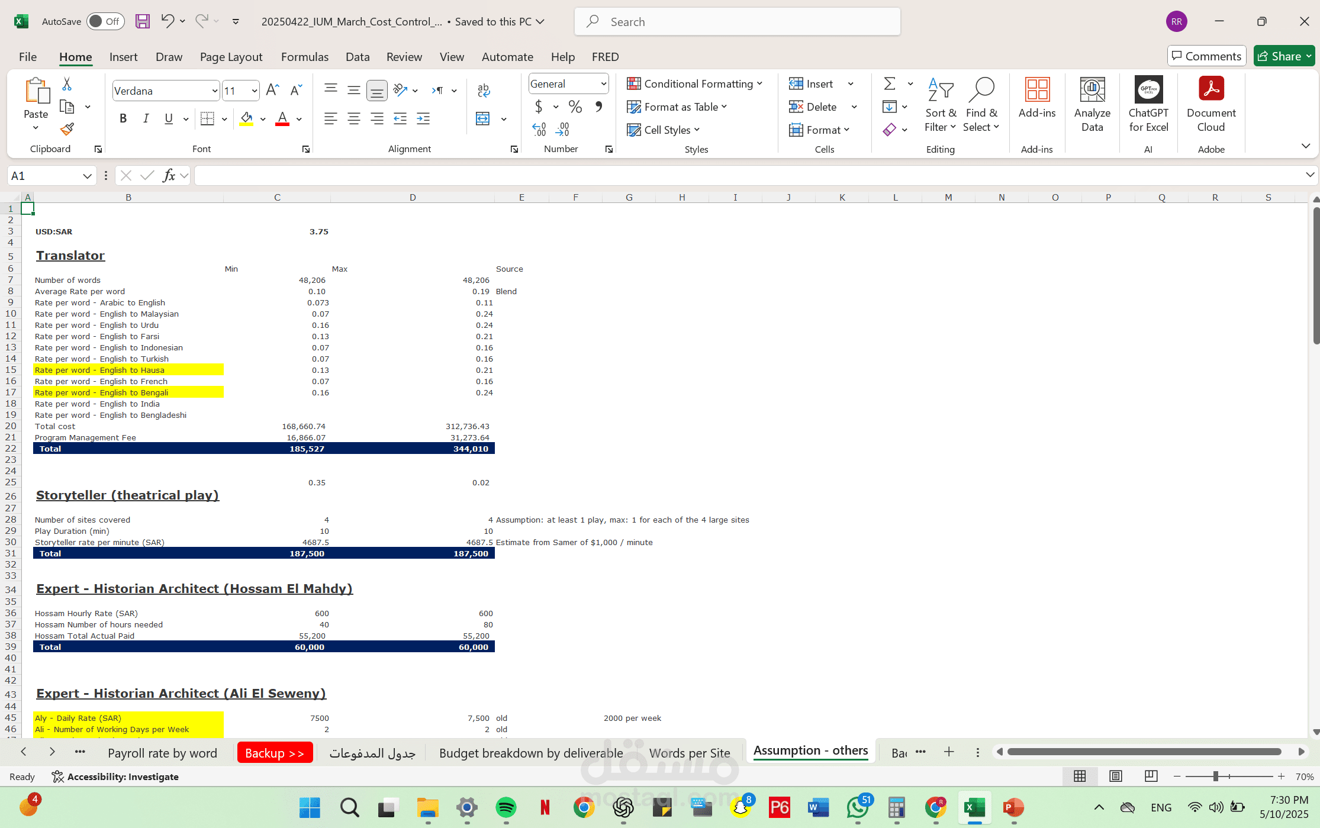Expand the Conditional Formatting menu
1320x828 pixels.
[x=695, y=83]
